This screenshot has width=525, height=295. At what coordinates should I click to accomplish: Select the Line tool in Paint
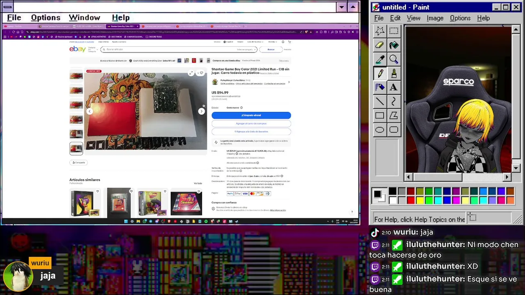(380, 102)
